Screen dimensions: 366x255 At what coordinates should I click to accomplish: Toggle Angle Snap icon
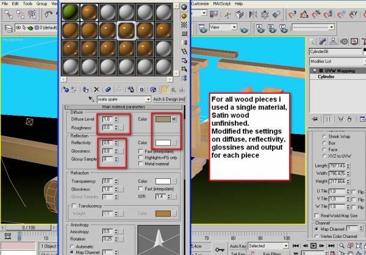tap(304, 15)
